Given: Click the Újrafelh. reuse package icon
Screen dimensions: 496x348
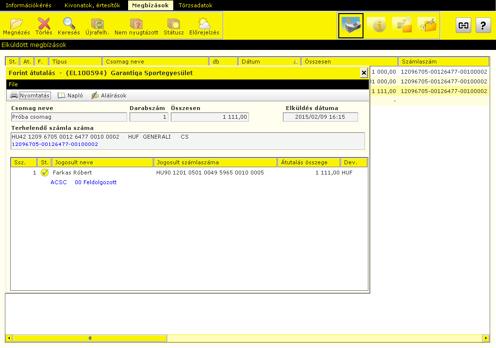Looking at the screenshot, I should click(x=97, y=26).
